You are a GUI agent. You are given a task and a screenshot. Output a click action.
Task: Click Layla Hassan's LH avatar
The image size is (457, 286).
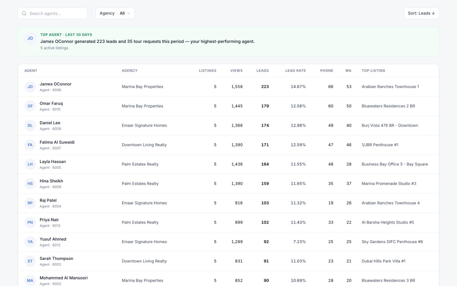(30, 164)
